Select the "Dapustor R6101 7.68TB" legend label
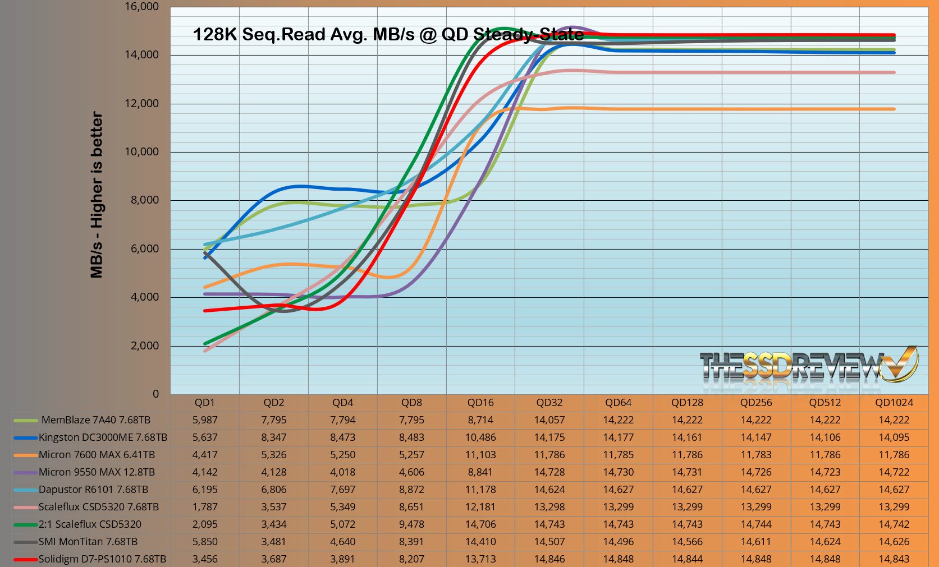The image size is (939, 567). click(93, 490)
